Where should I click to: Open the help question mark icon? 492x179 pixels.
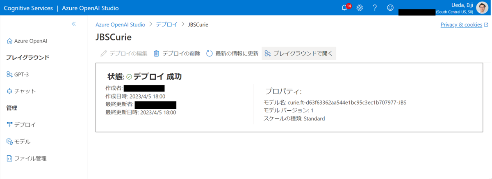(x=375, y=8)
